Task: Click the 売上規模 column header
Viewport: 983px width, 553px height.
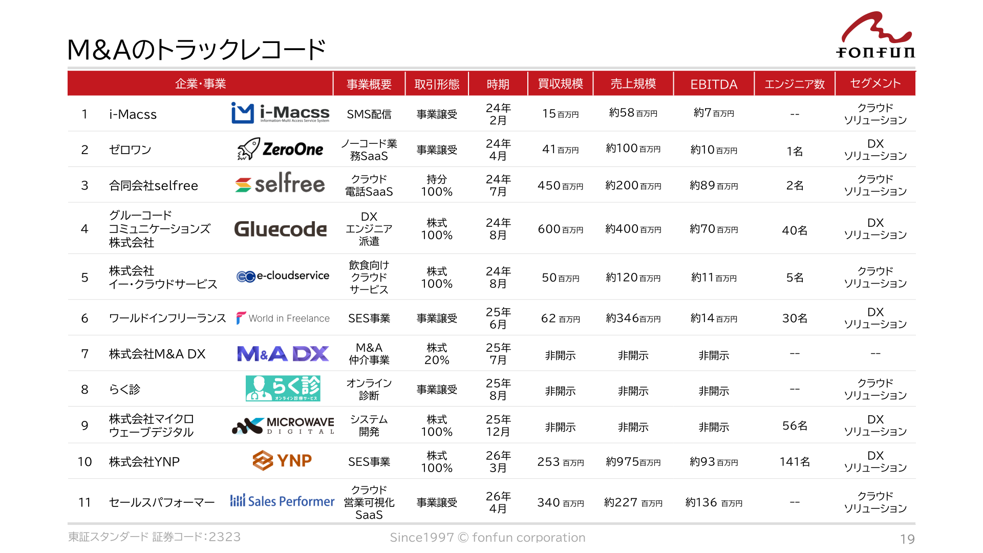Action: click(x=633, y=83)
